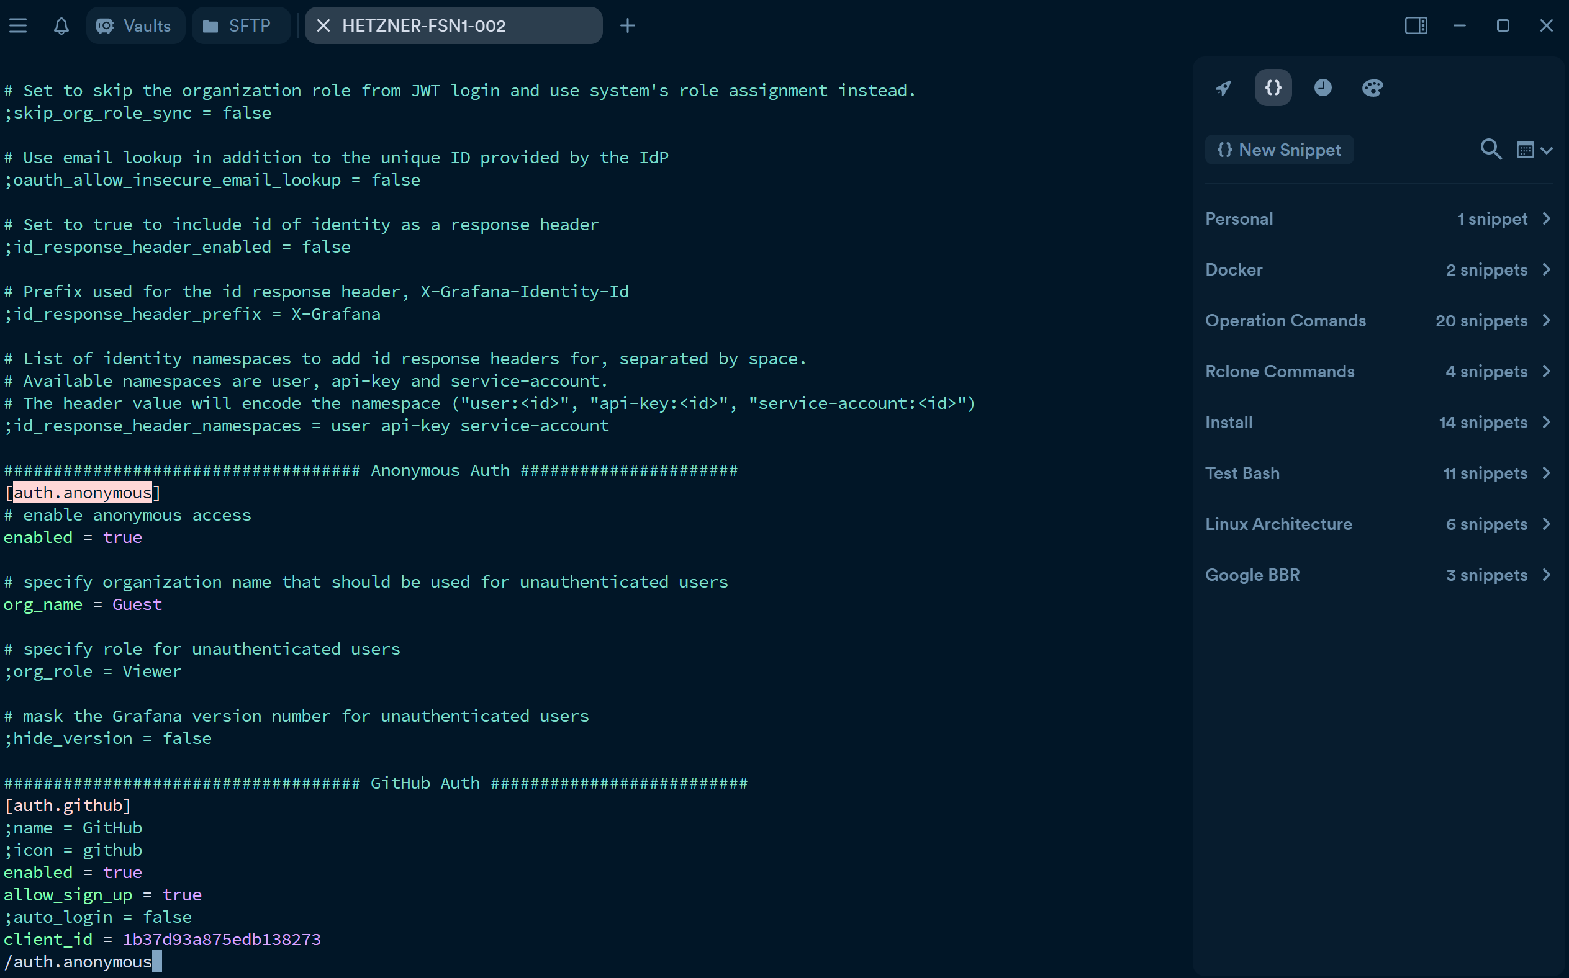Switch to the Vaults tab

coord(135,26)
